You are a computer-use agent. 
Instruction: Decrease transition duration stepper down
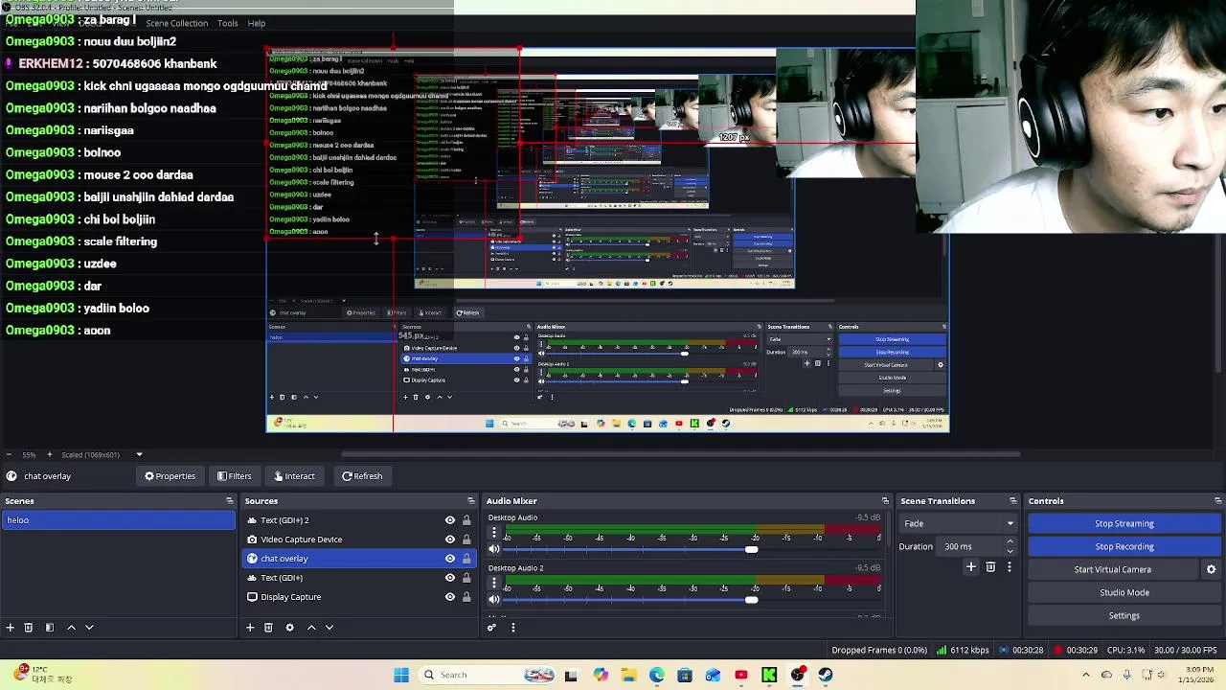coord(1010,551)
